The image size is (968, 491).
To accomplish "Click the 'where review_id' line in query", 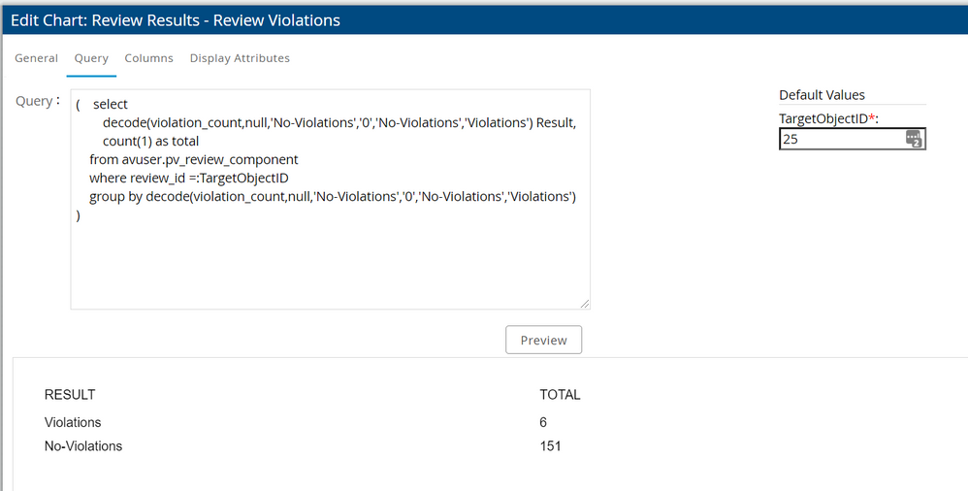I will 188,178.
